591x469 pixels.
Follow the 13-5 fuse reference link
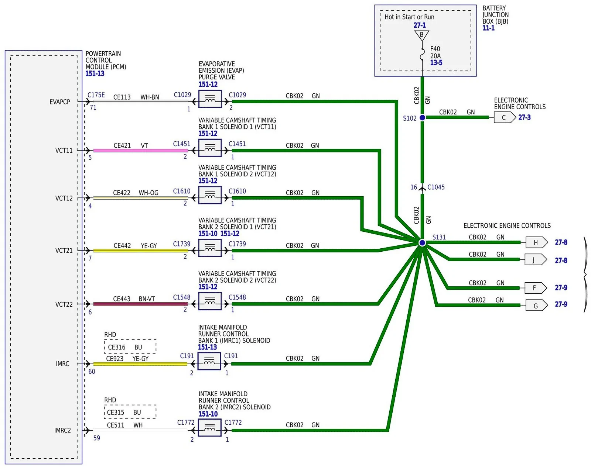click(x=436, y=63)
